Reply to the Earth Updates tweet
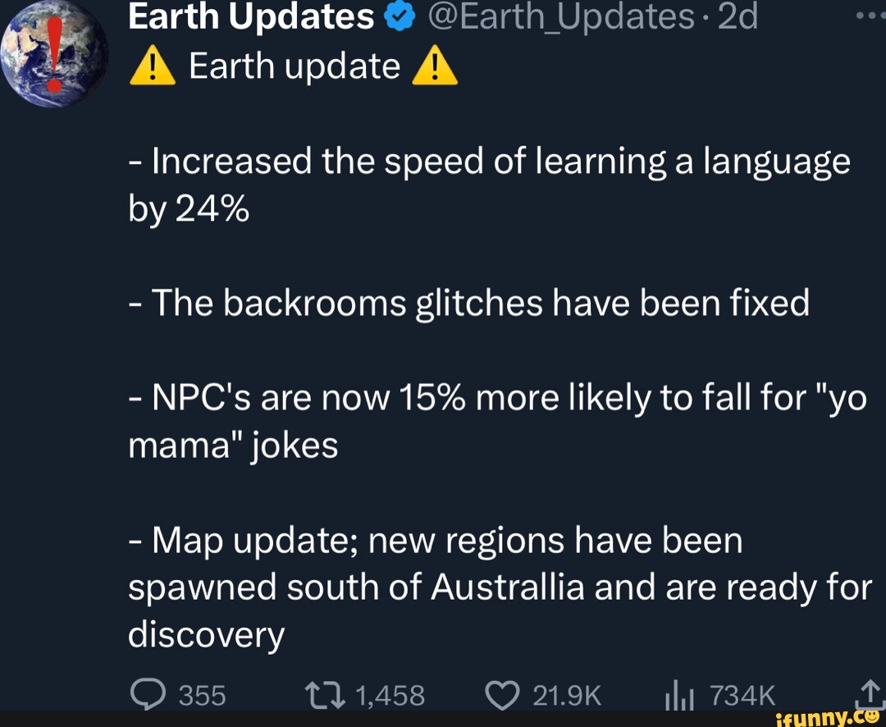This screenshot has height=727, width=886. point(148,694)
